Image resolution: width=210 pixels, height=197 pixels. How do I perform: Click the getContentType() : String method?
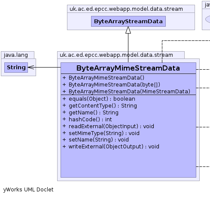click(x=100, y=106)
